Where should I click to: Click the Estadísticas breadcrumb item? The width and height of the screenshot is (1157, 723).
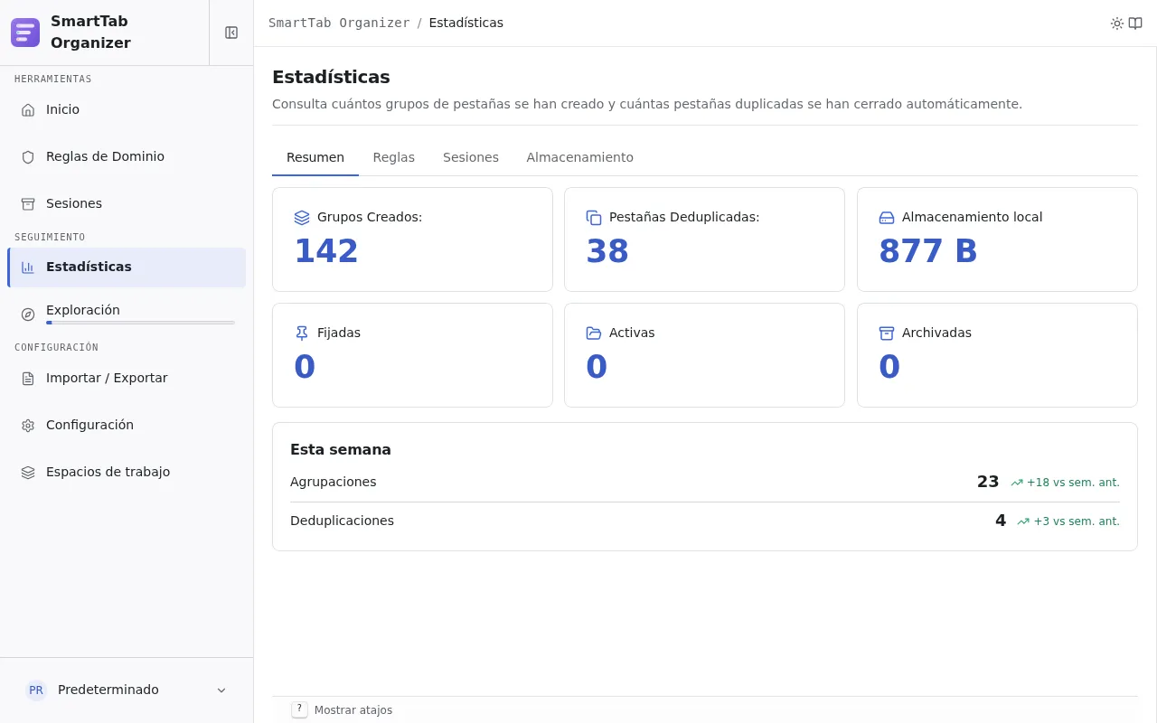point(466,23)
